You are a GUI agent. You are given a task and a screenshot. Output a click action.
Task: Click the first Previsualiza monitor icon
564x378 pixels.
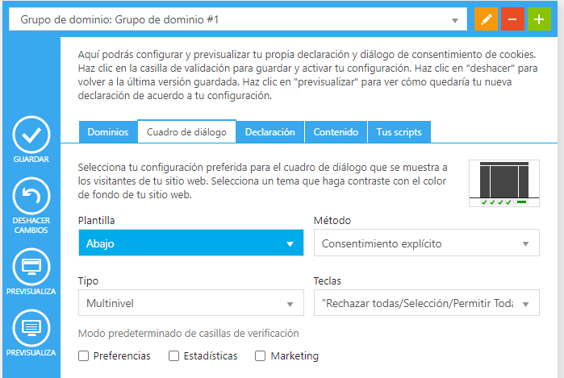pyautogui.click(x=31, y=267)
